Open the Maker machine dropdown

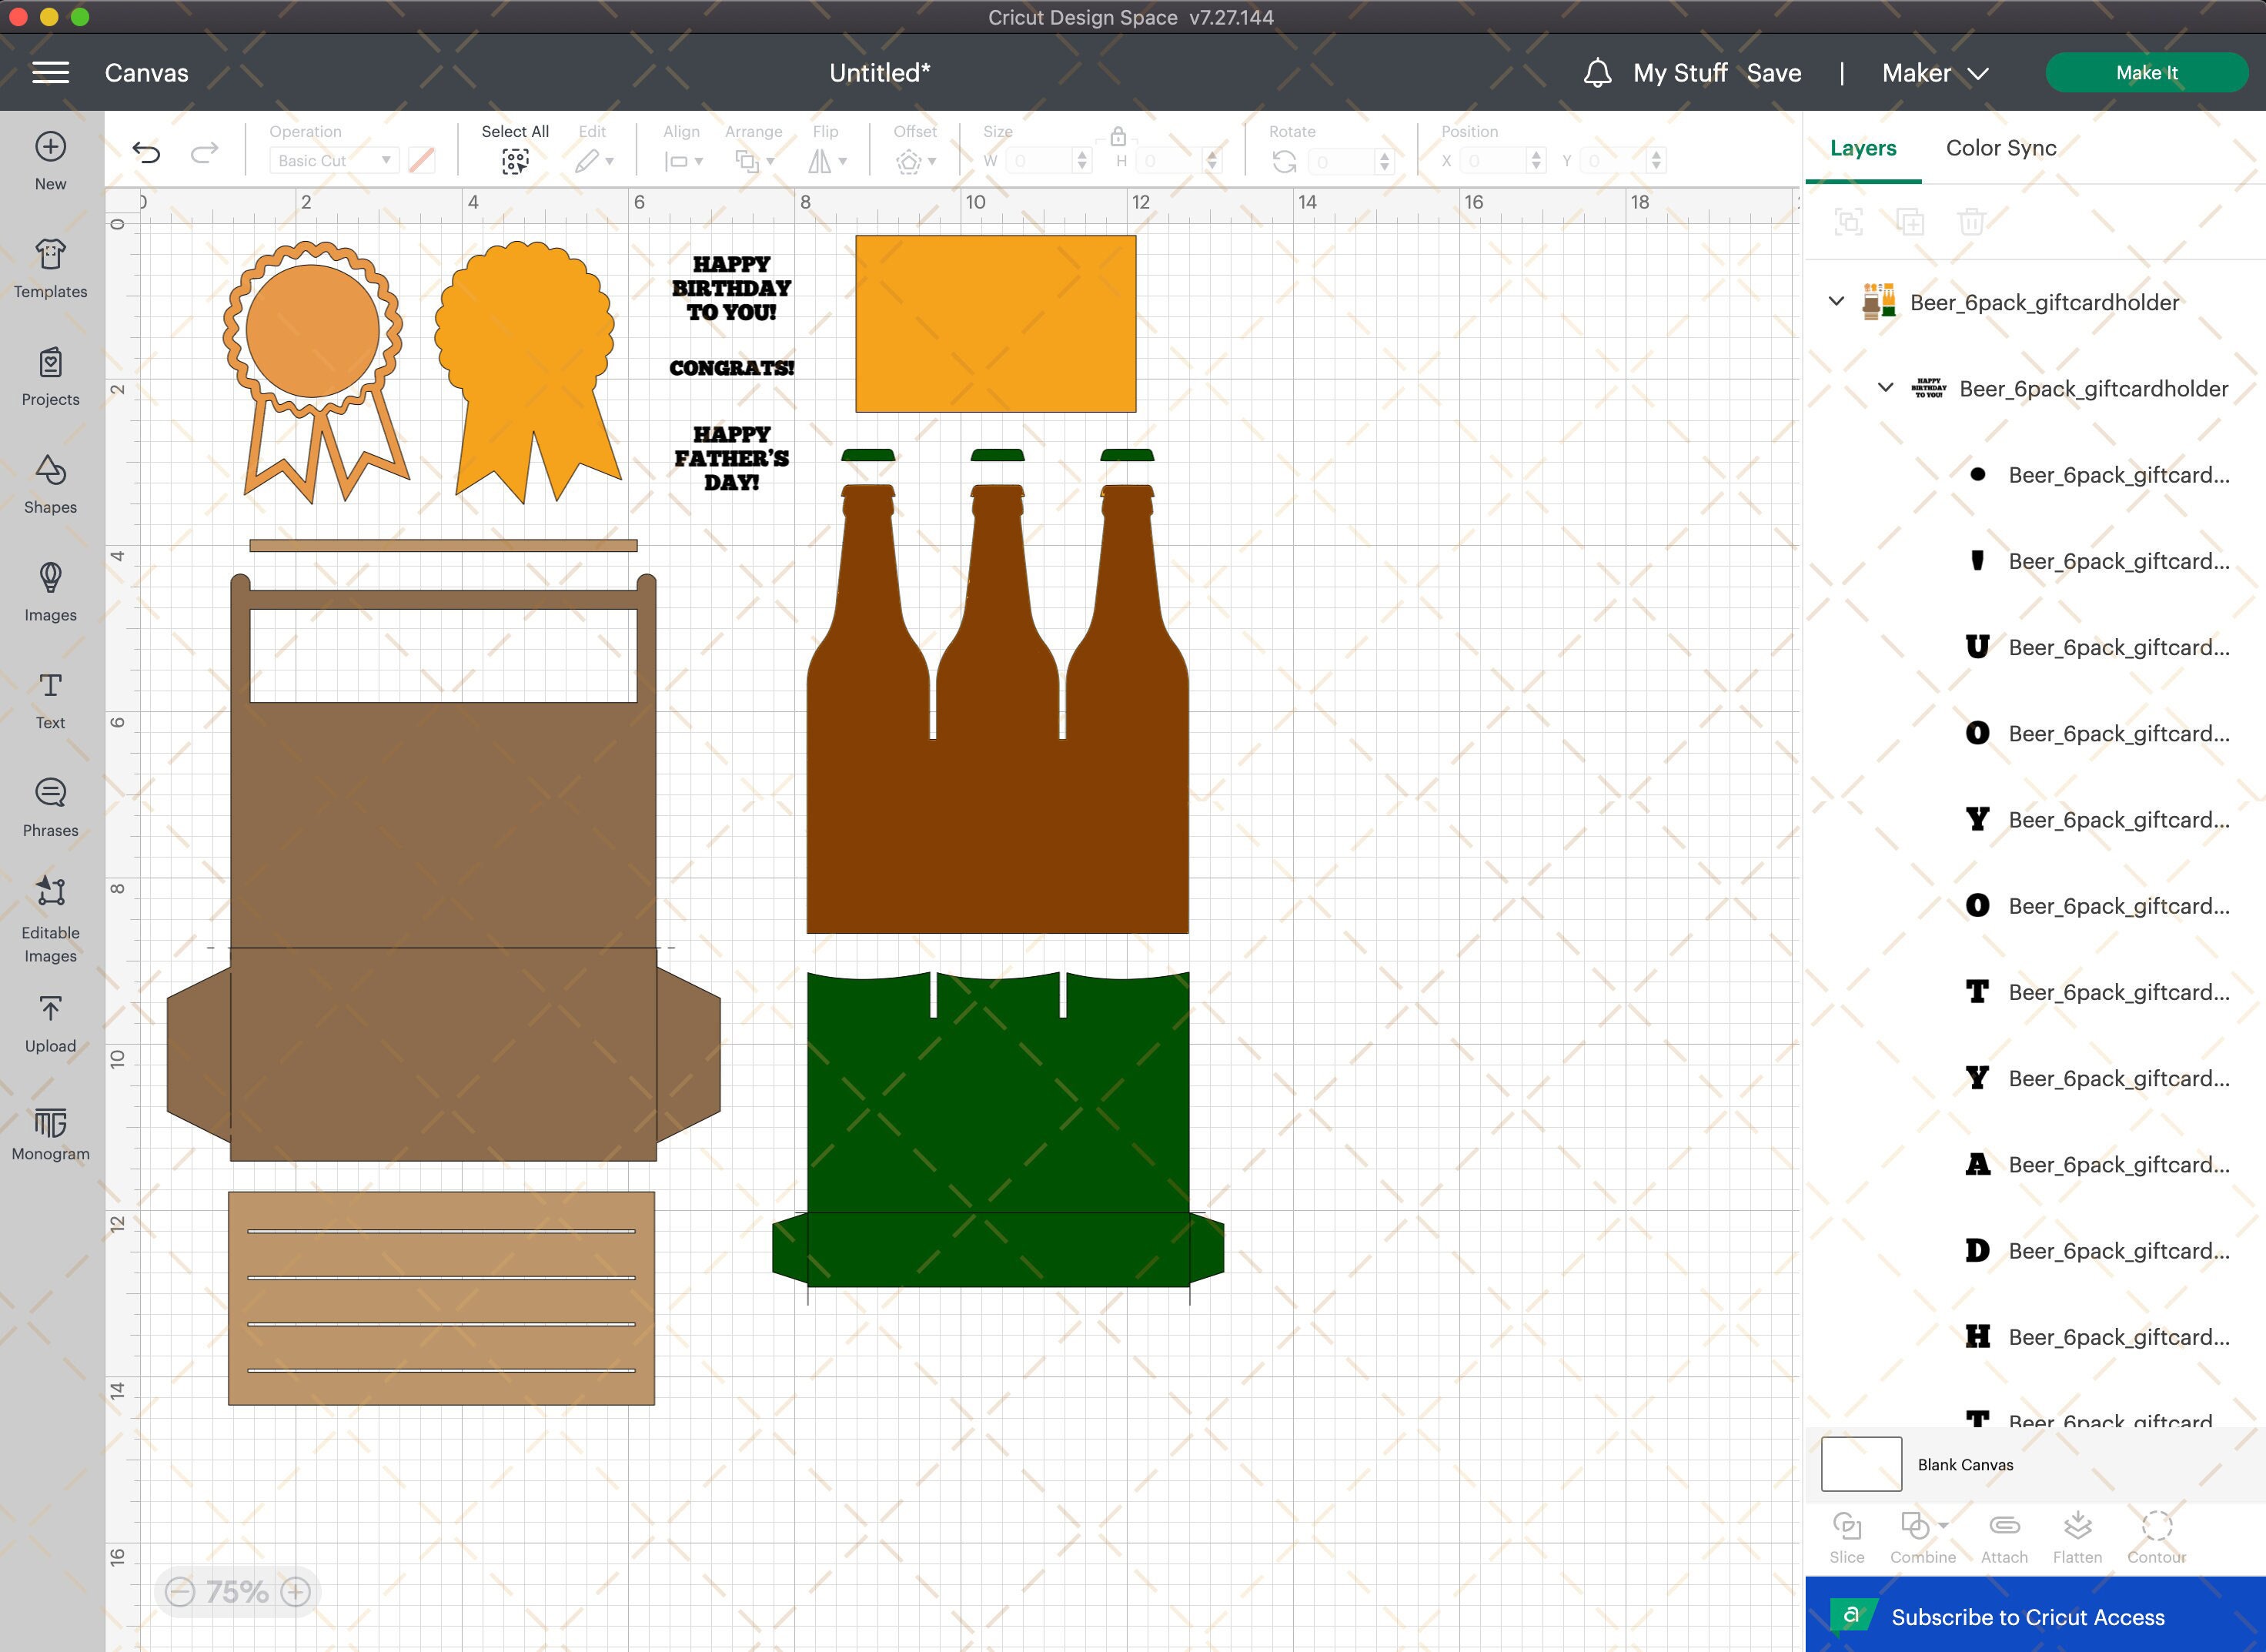pyautogui.click(x=1935, y=73)
